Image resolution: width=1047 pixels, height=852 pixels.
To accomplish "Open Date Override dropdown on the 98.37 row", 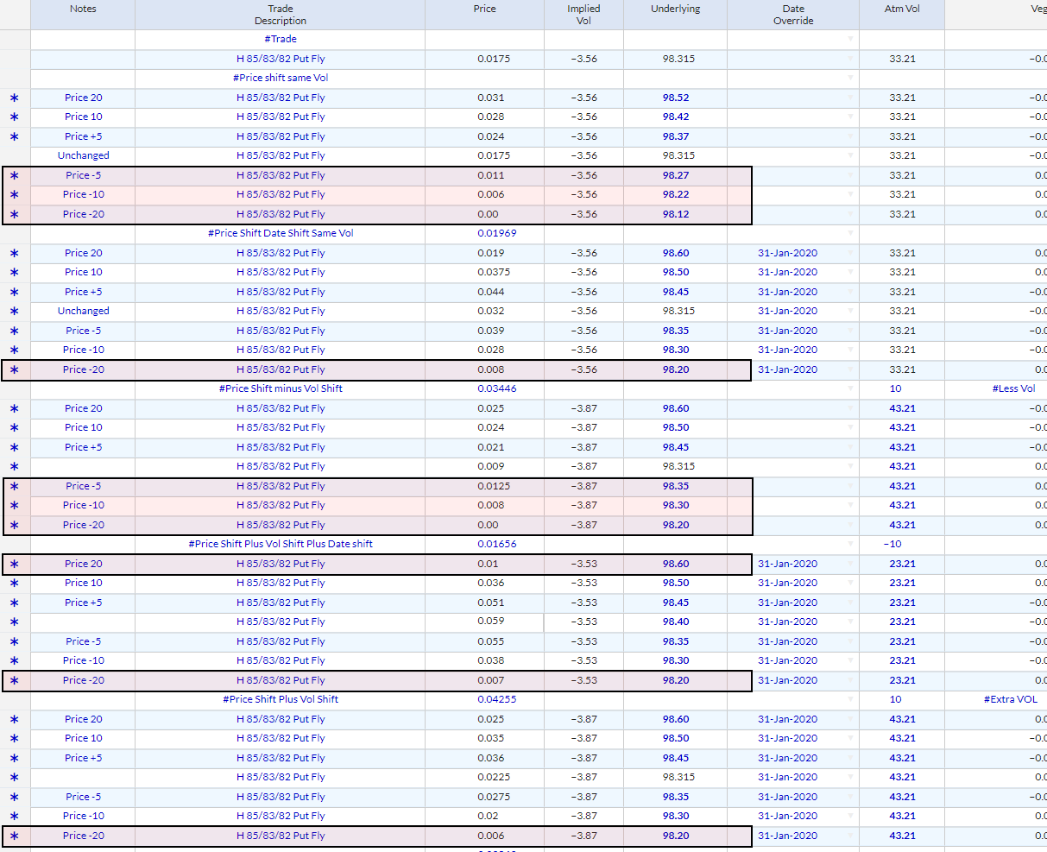I will tap(850, 136).
